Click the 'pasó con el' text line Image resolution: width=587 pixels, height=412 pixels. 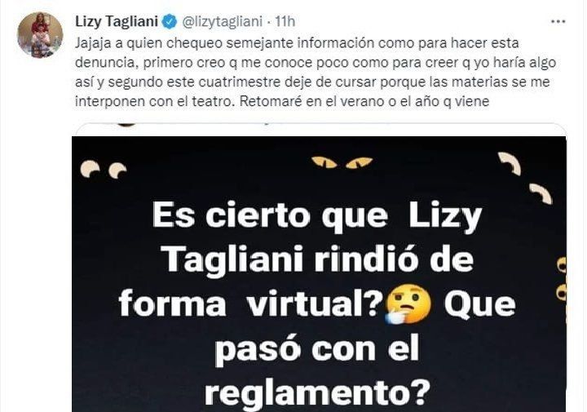[316, 350]
